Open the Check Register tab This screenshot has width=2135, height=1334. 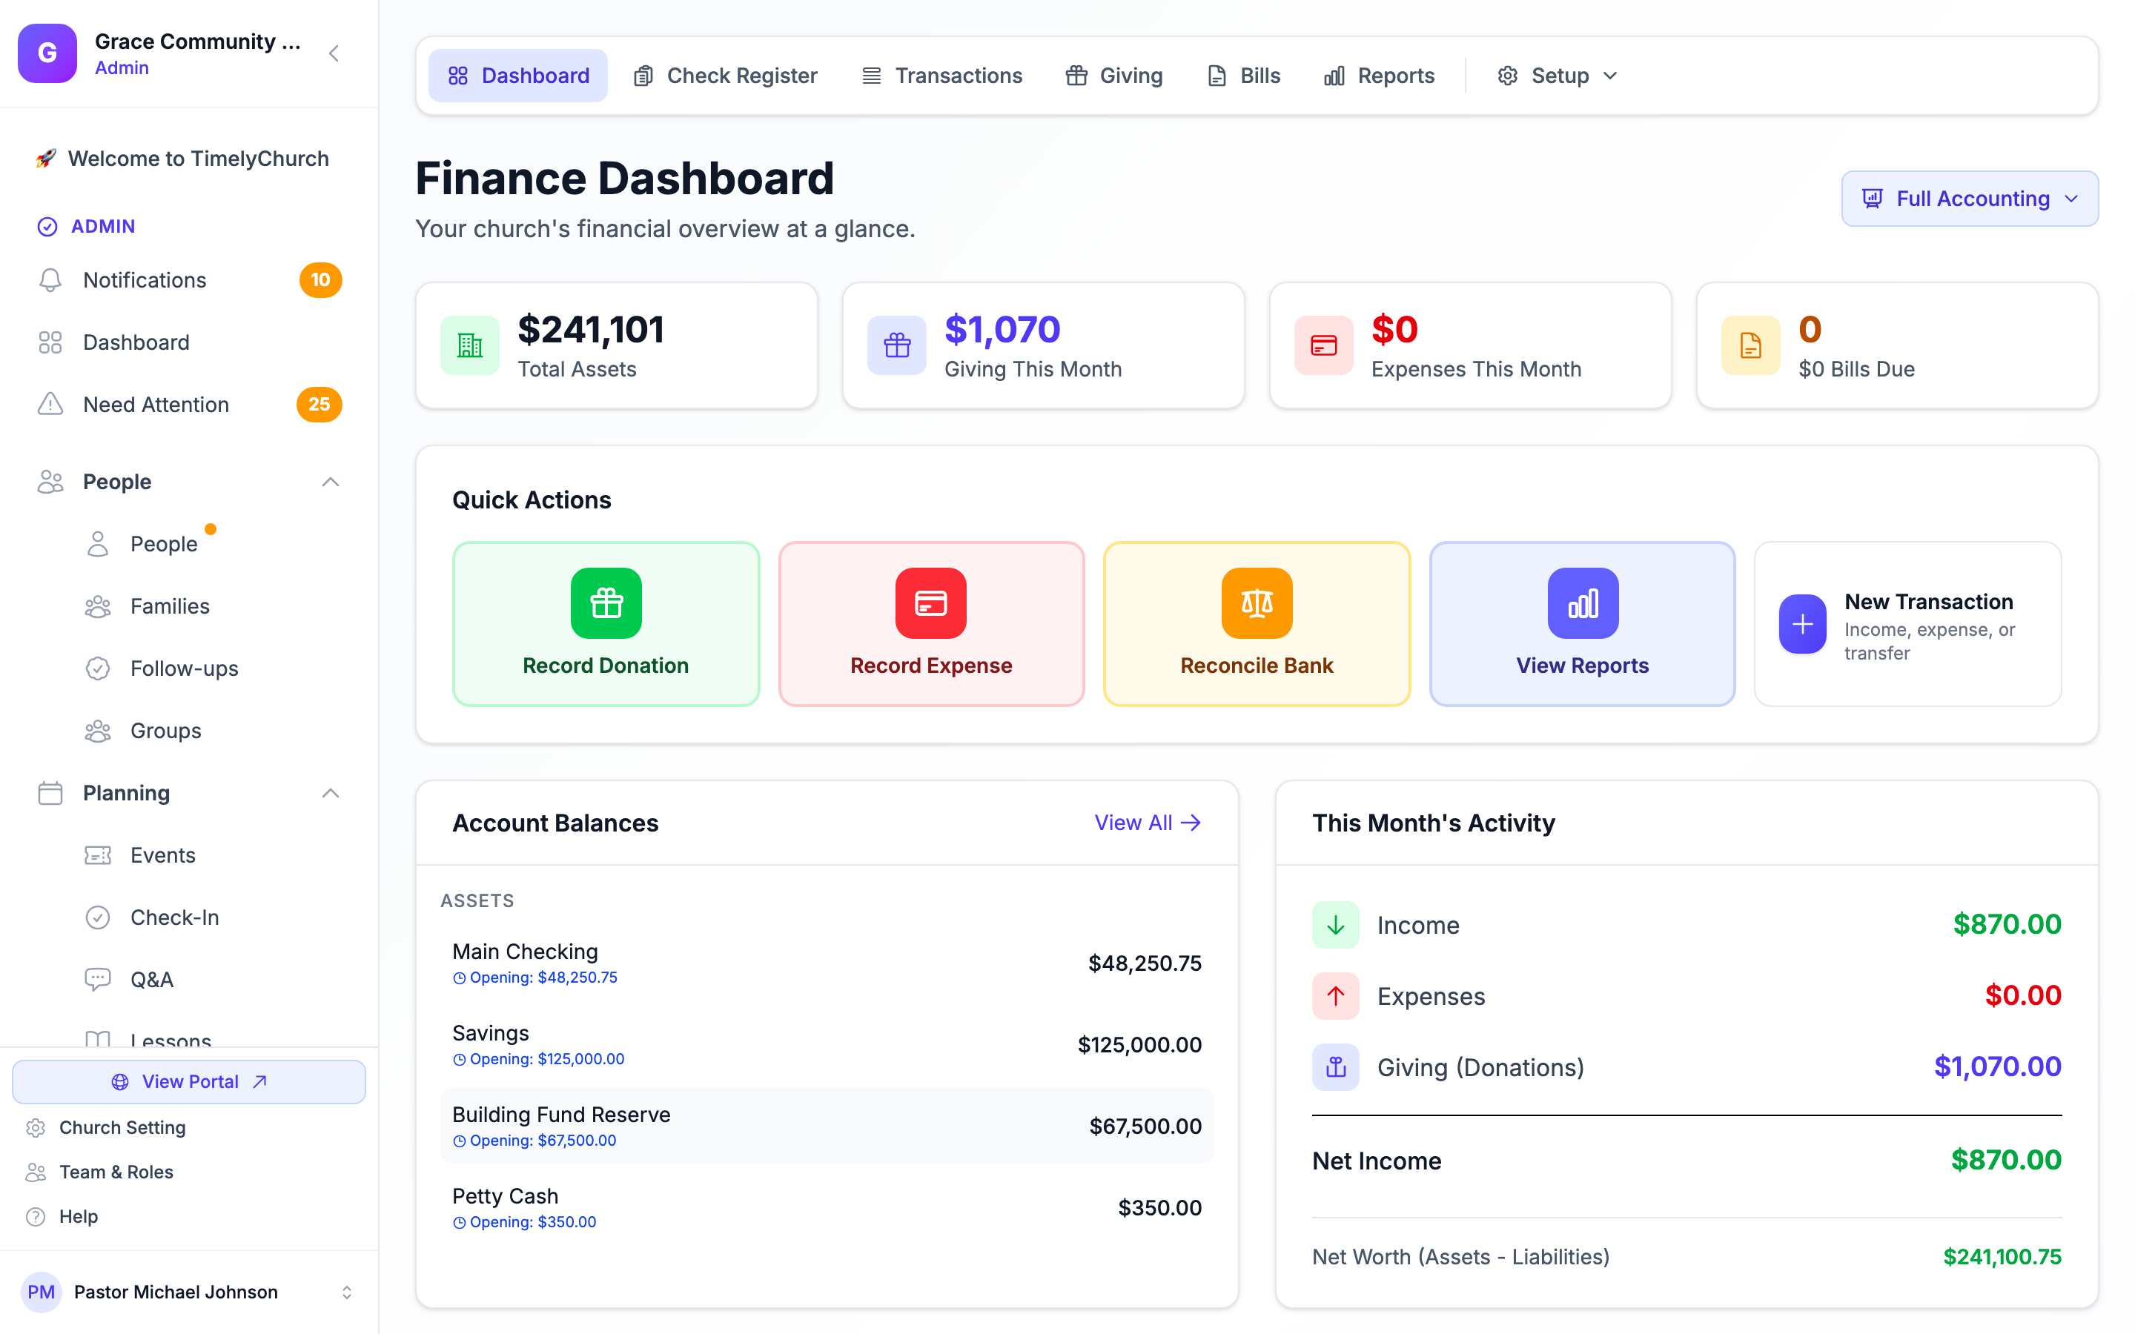(725, 76)
